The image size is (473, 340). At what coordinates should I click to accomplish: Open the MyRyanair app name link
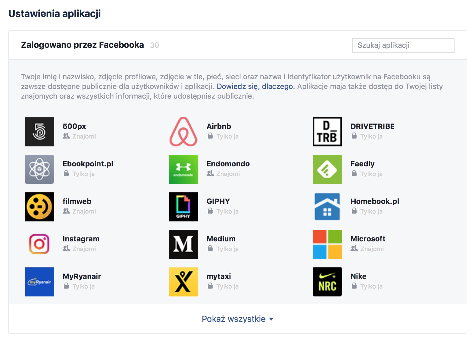(x=82, y=276)
